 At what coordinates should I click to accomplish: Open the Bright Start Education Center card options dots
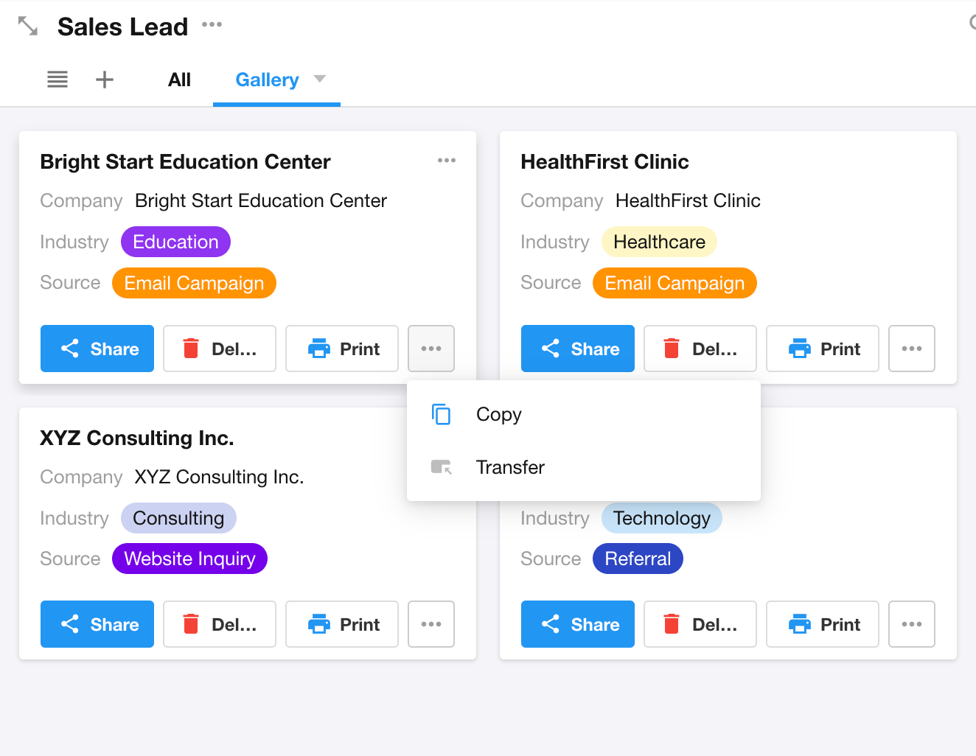[447, 161]
